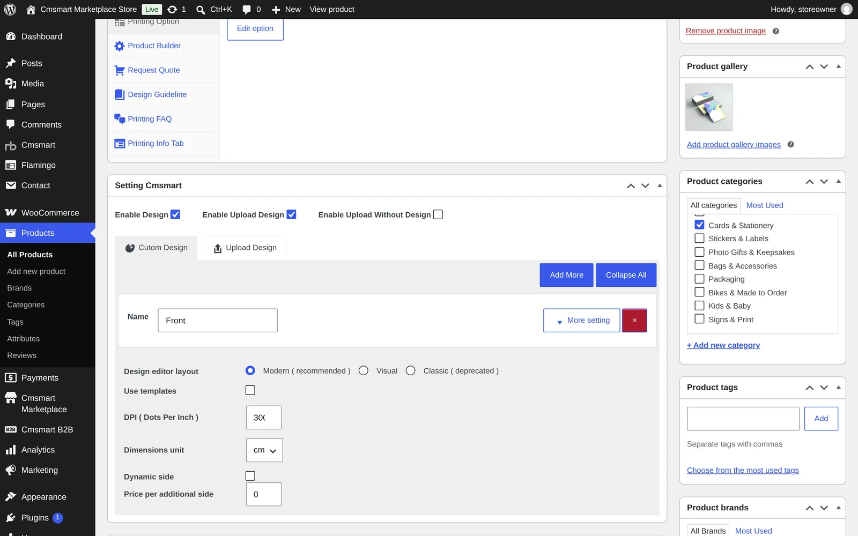Screen dimensions: 858x536
Task: Move the Product gallery panel down
Action: [x=824, y=66]
